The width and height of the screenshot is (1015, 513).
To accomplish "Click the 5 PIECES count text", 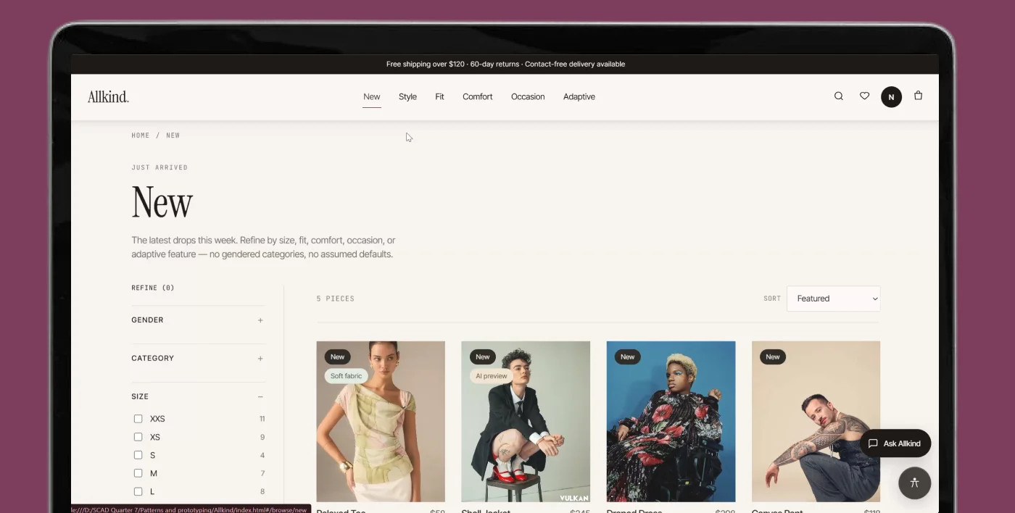I will point(336,299).
